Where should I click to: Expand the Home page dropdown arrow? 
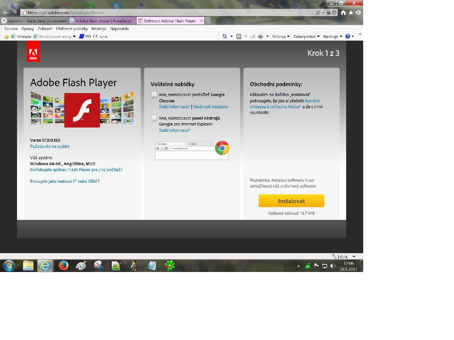pyautogui.click(x=232, y=36)
